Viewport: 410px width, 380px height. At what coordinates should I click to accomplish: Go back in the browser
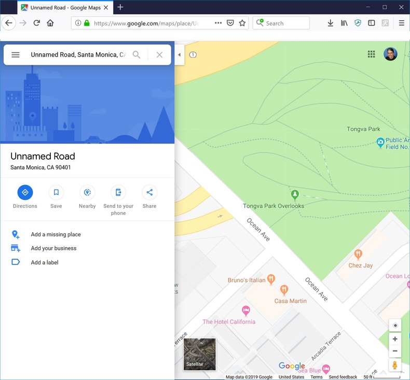(x=9, y=23)
